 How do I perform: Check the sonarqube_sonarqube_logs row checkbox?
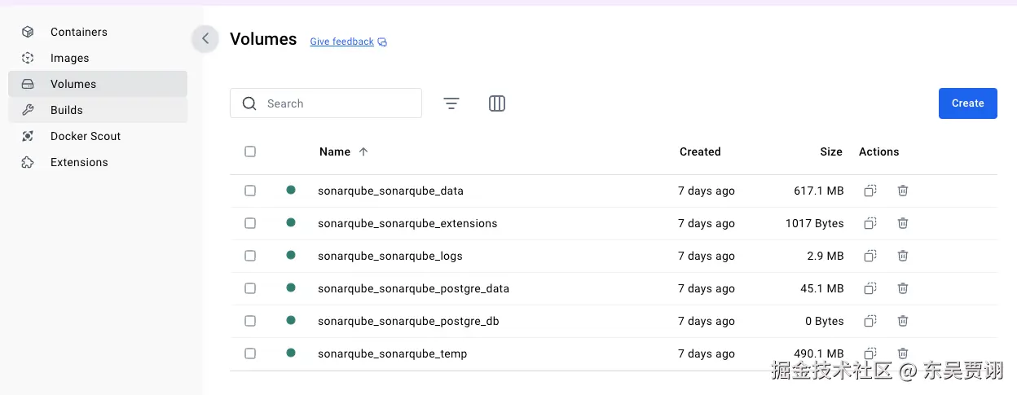tap(250, 256)
